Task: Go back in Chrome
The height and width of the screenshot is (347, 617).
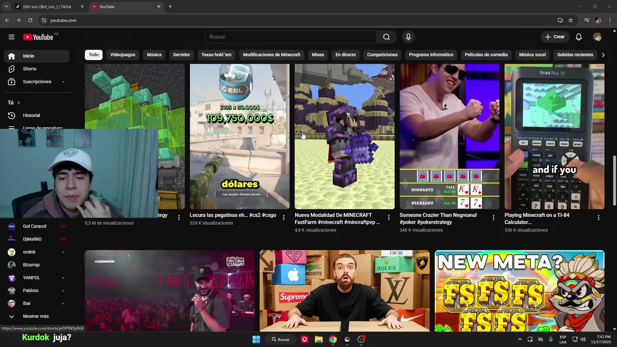Action: 7,20
